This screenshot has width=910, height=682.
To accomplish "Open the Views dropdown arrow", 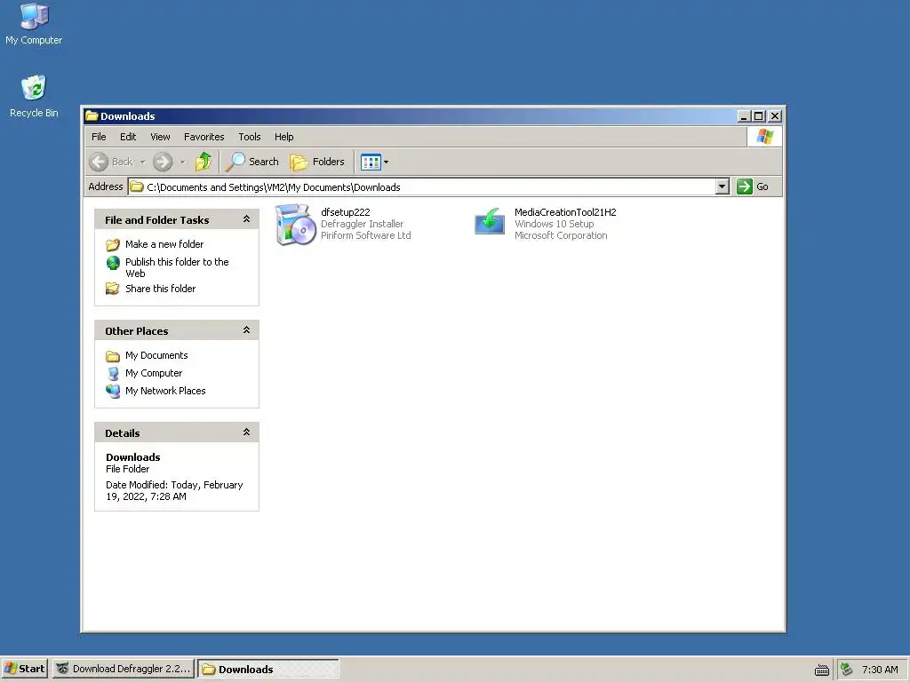I will point(387,162).
